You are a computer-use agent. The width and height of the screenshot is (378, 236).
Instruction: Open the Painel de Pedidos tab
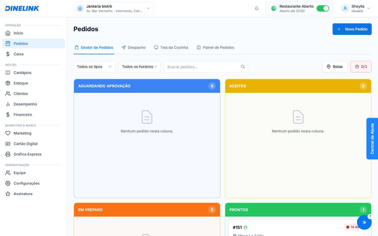point(216,47)
